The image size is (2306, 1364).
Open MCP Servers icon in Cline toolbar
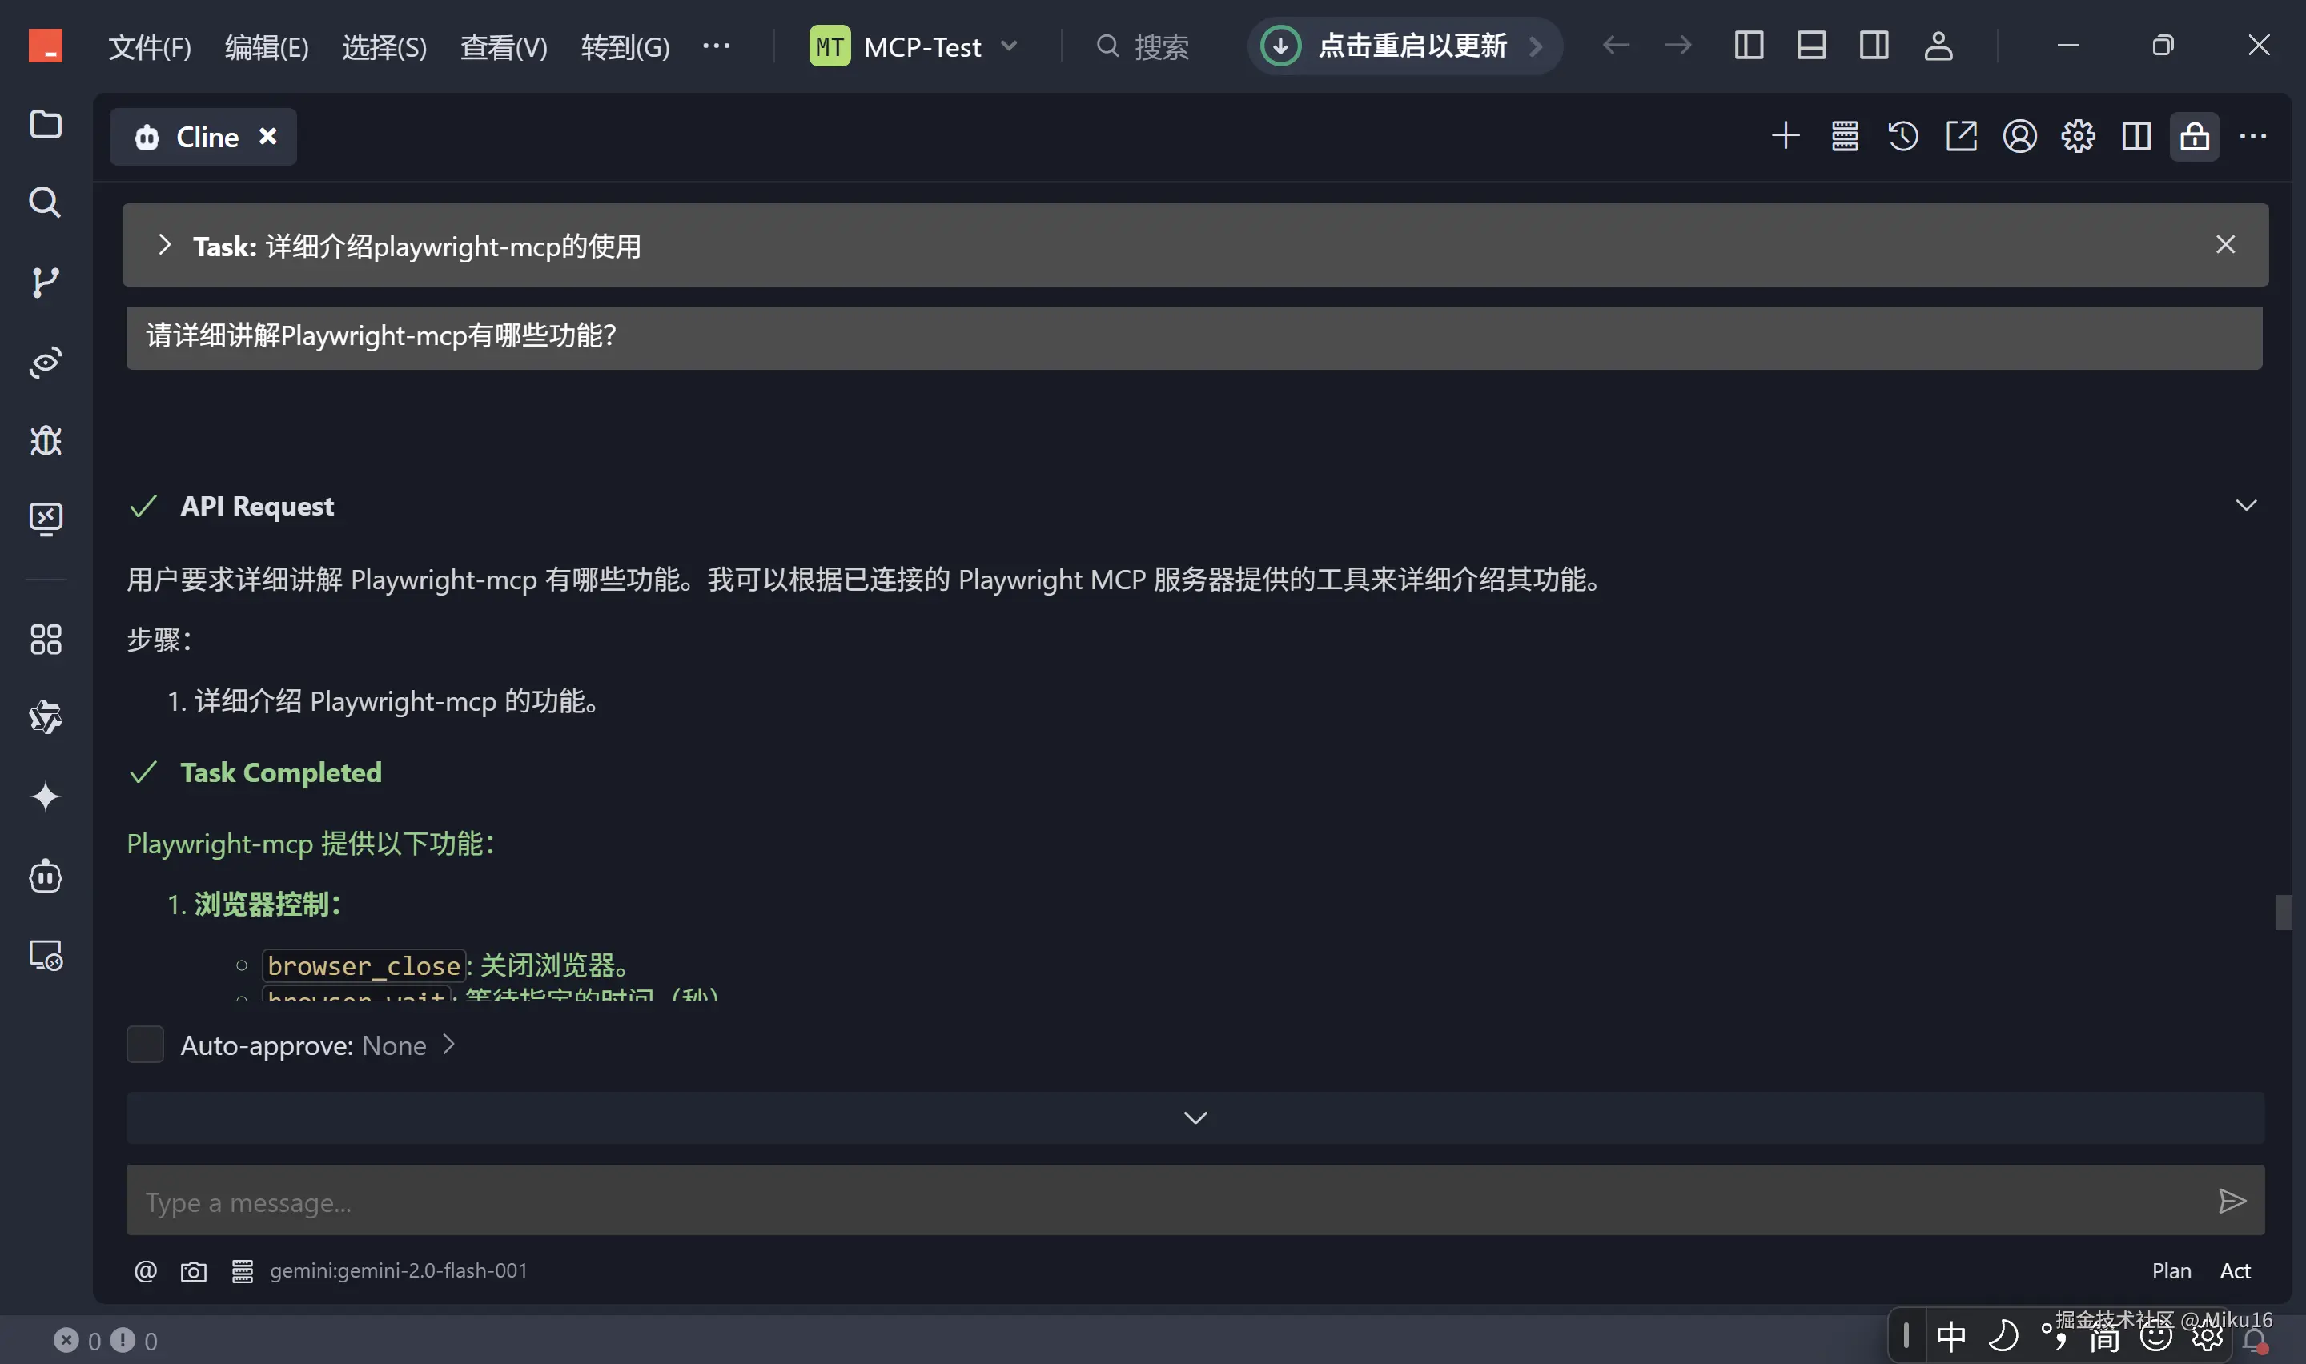point(1845,136)
